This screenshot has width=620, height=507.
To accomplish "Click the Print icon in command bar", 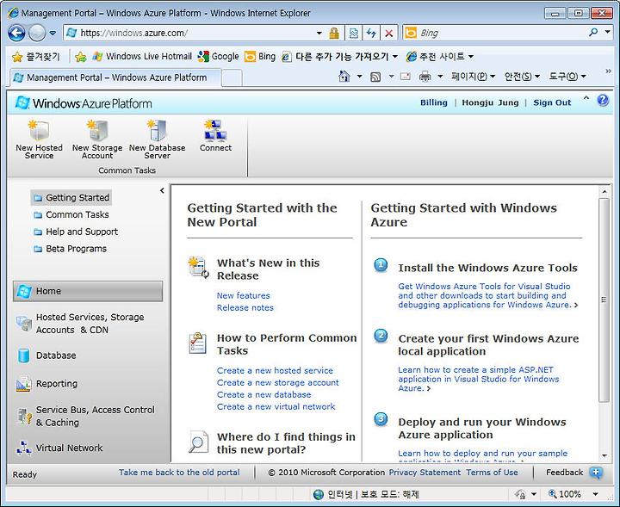I will click(x=425, y=77).
